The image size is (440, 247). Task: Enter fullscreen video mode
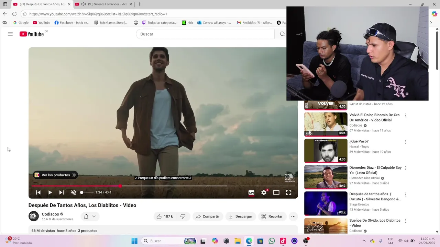[289, 192]
